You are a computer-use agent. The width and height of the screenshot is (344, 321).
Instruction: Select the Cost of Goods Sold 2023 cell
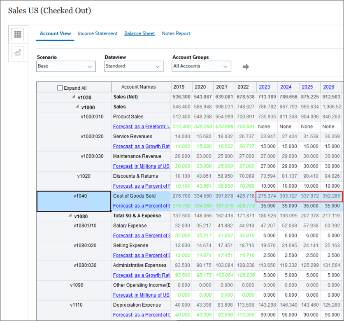point(267,196)
